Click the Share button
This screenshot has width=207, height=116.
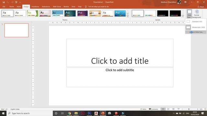pos(201,7)
